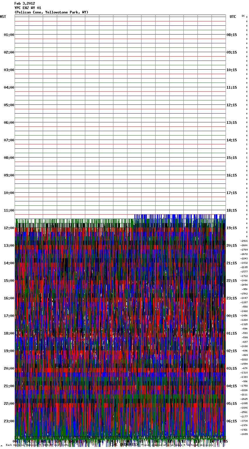The width and height of the screenshot is (249, 449).
Task: Select the 06:00 MST time marker
Action: pyautogui.click(x=9, y=123)
